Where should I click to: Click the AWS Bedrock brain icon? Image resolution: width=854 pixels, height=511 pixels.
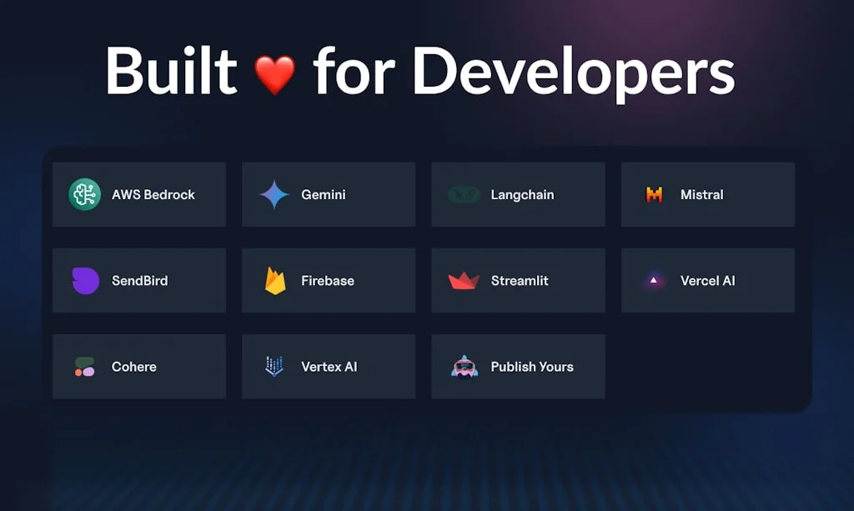(84, 194)
